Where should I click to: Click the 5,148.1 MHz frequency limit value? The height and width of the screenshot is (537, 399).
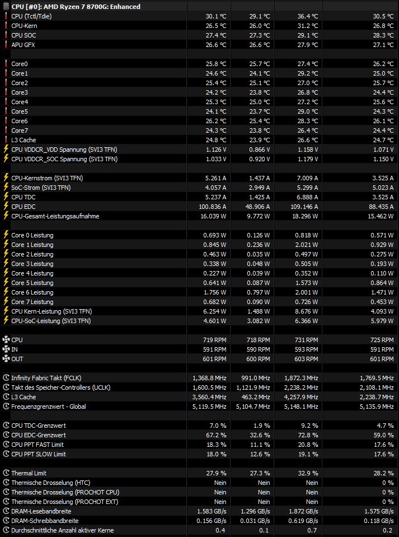click(301, 407)
